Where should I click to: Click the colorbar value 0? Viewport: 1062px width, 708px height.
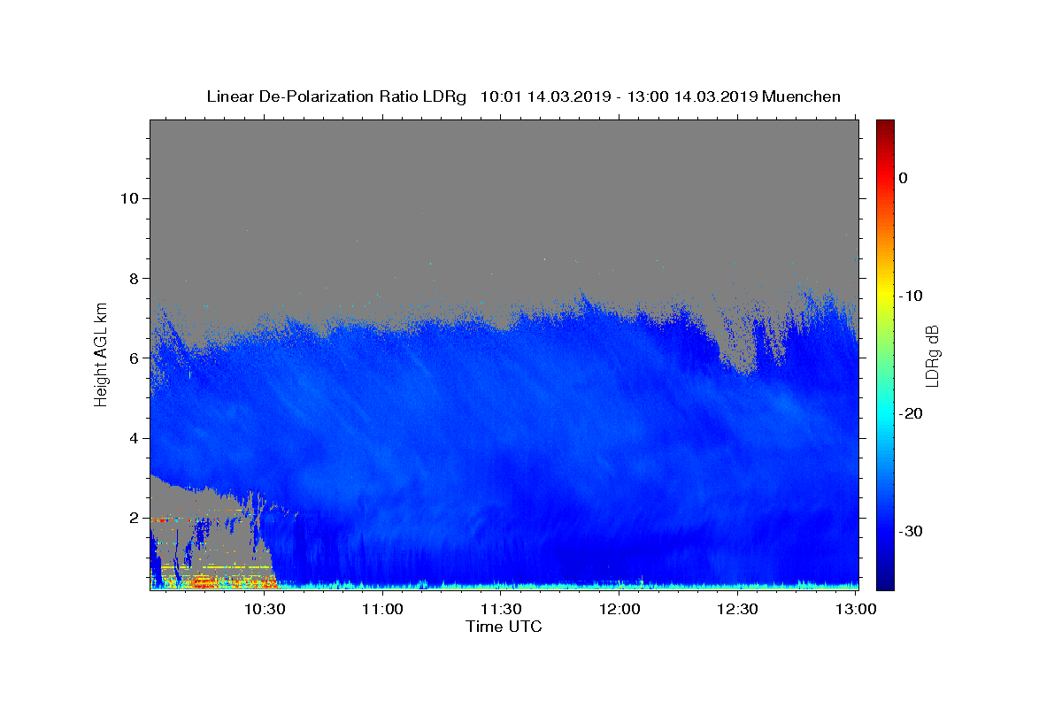903,178
